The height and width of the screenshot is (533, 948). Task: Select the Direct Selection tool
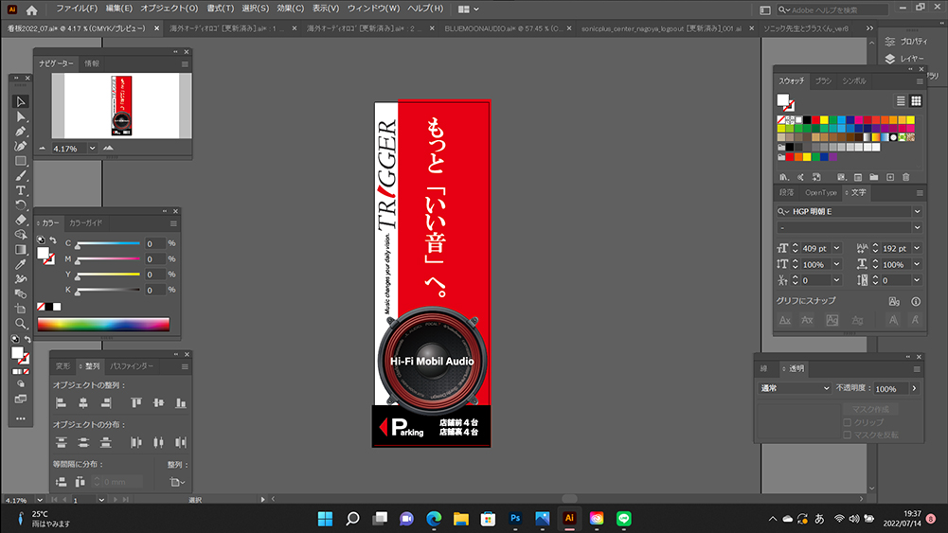[x=21, y=116]
